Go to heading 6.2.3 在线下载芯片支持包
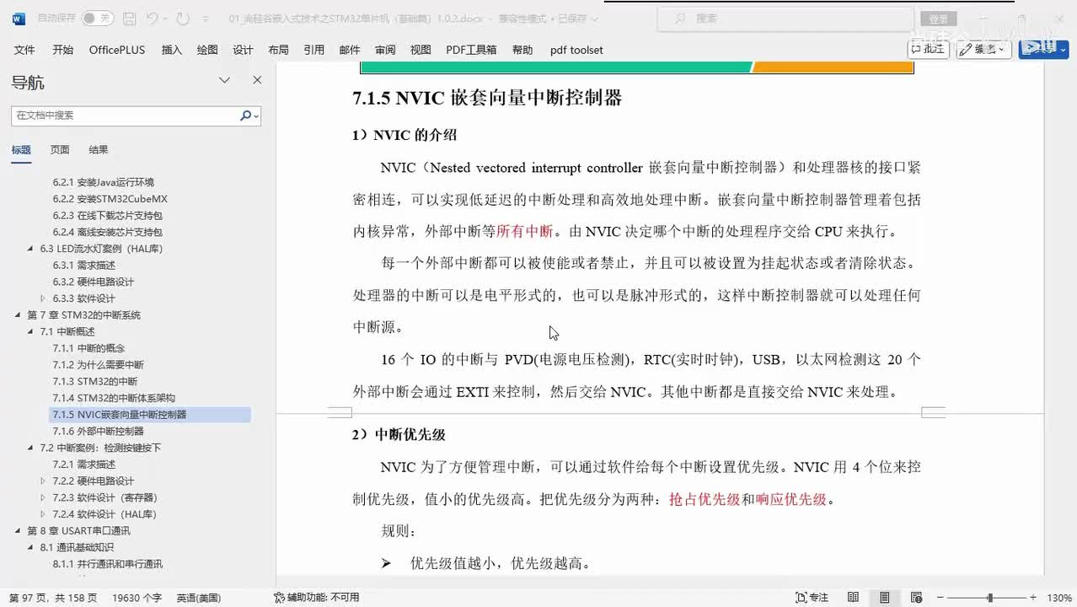This screenshot has height=607, width=1077. click(107, 215)
